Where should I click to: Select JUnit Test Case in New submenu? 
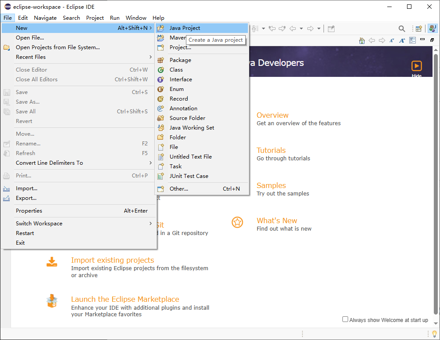(202, 176)
